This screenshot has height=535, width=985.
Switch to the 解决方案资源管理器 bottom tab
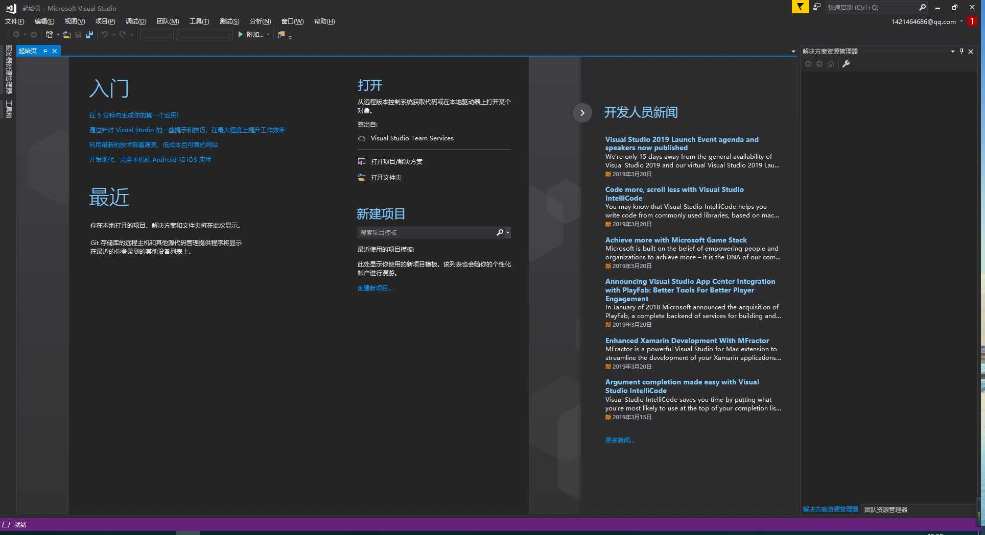831,509
